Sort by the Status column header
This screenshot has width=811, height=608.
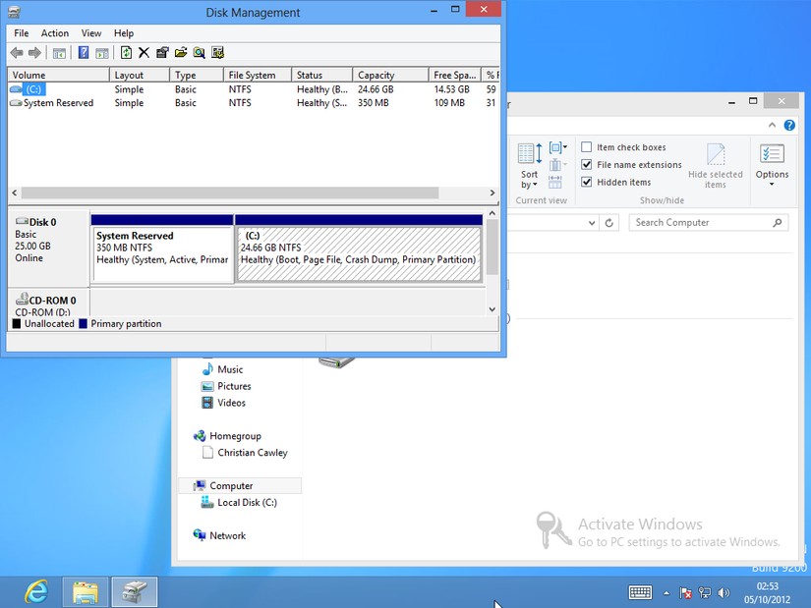322,75
